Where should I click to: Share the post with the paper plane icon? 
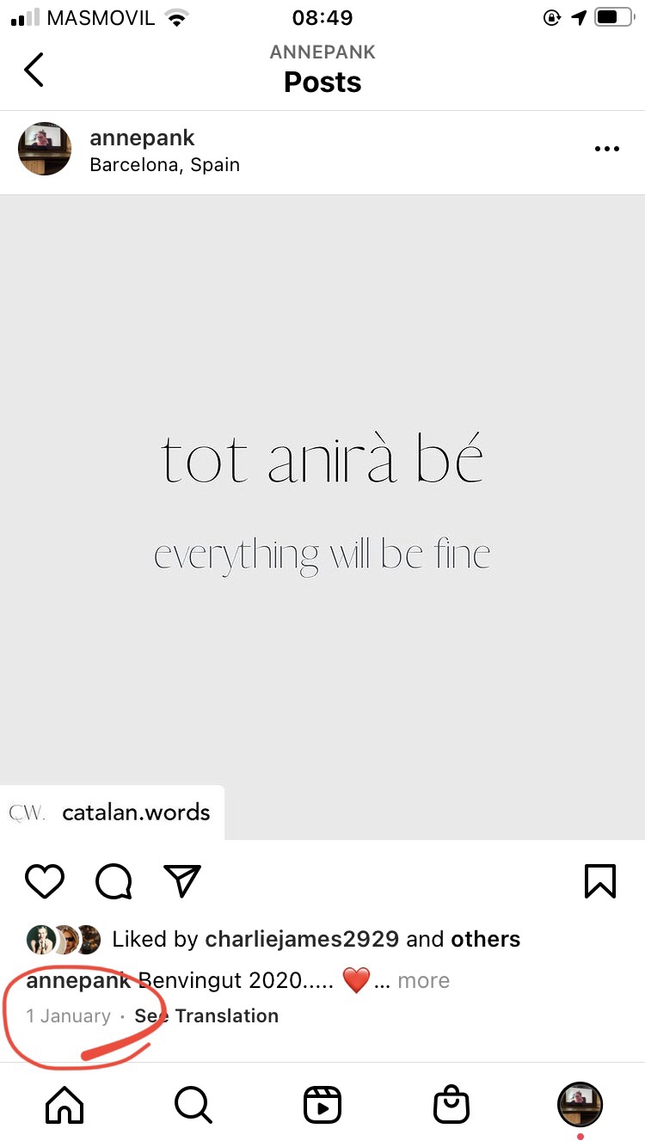point(182,880)
